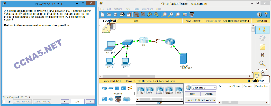This screenshot has height=106, width=271.
Task: Click the Server device icon
Action: point(183,59)
